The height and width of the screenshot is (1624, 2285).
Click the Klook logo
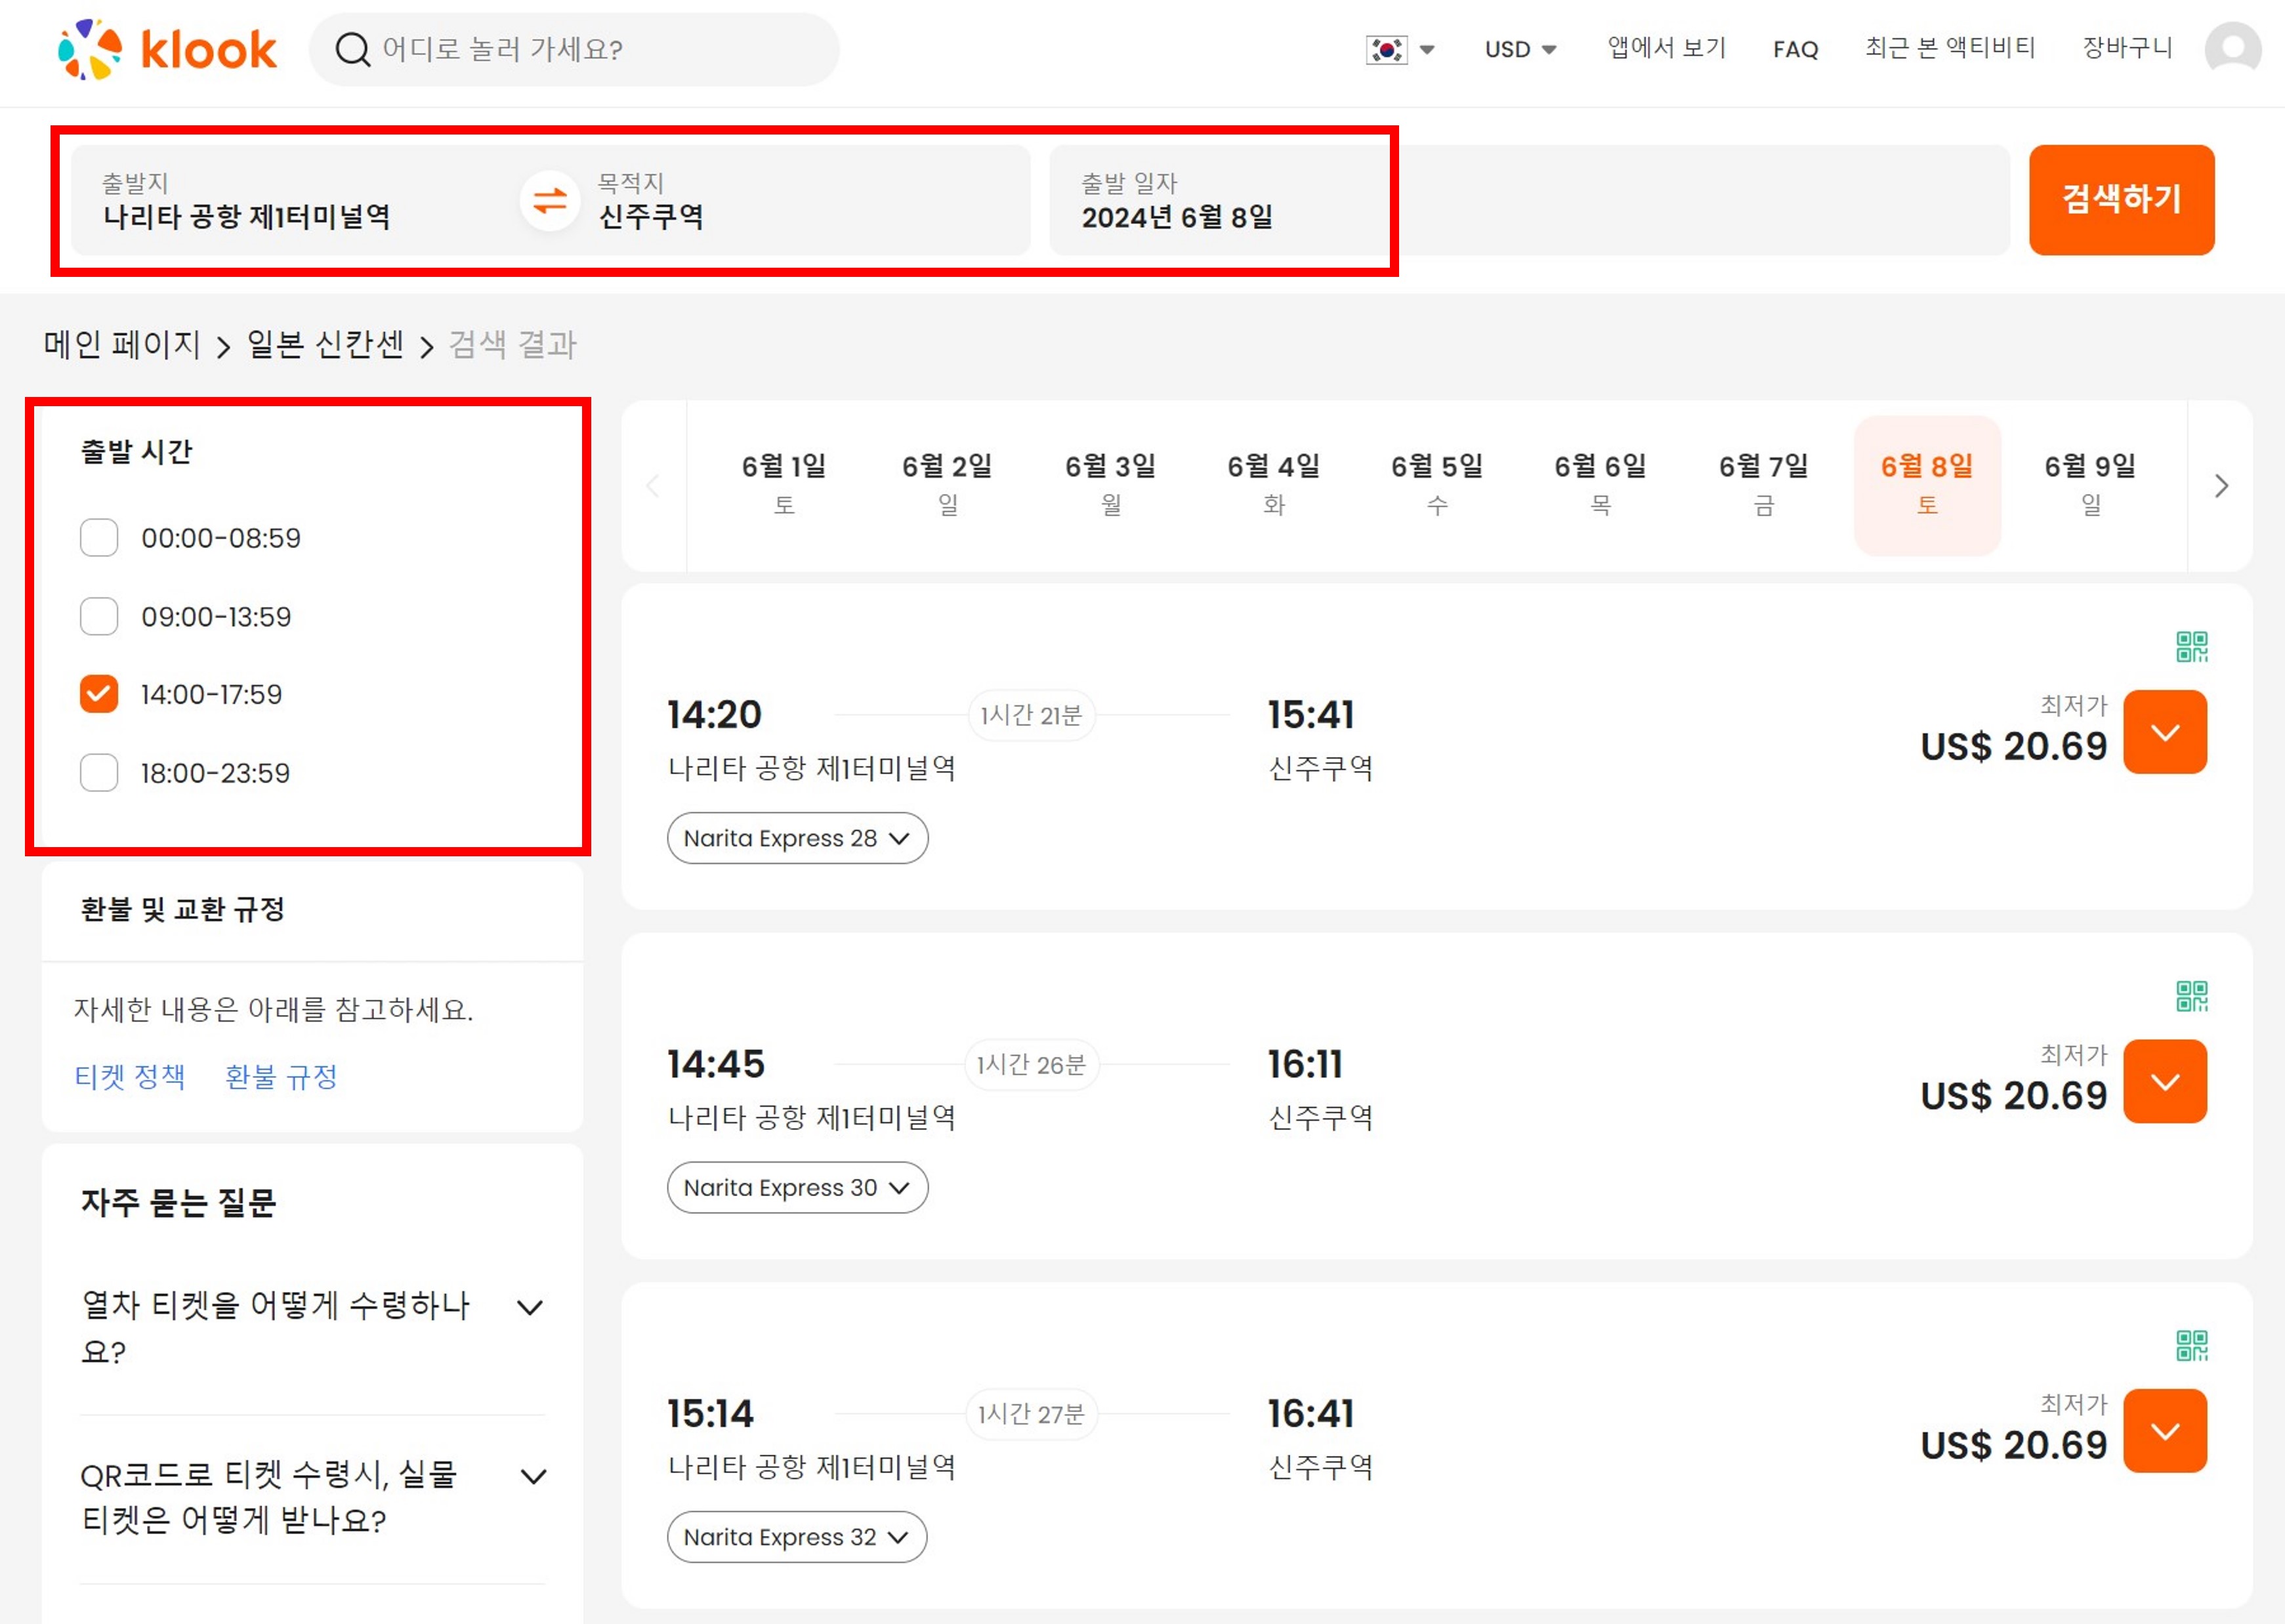167,49
